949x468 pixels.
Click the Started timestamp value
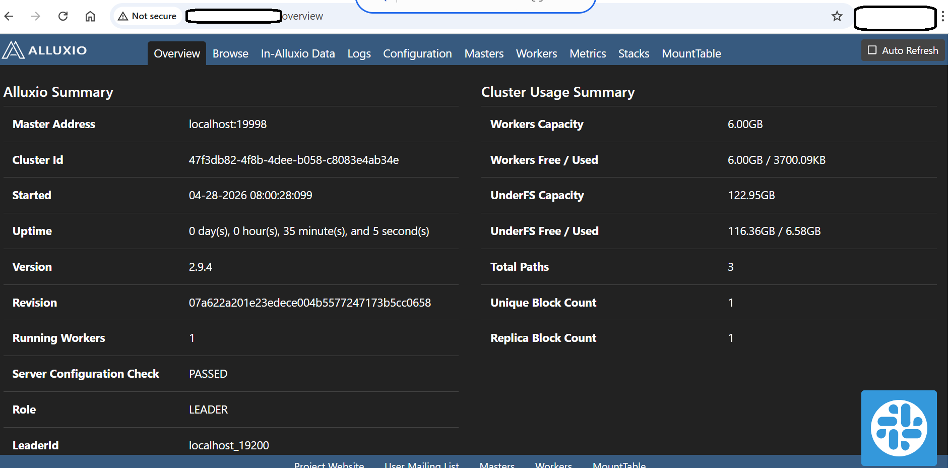pos(250,195)
